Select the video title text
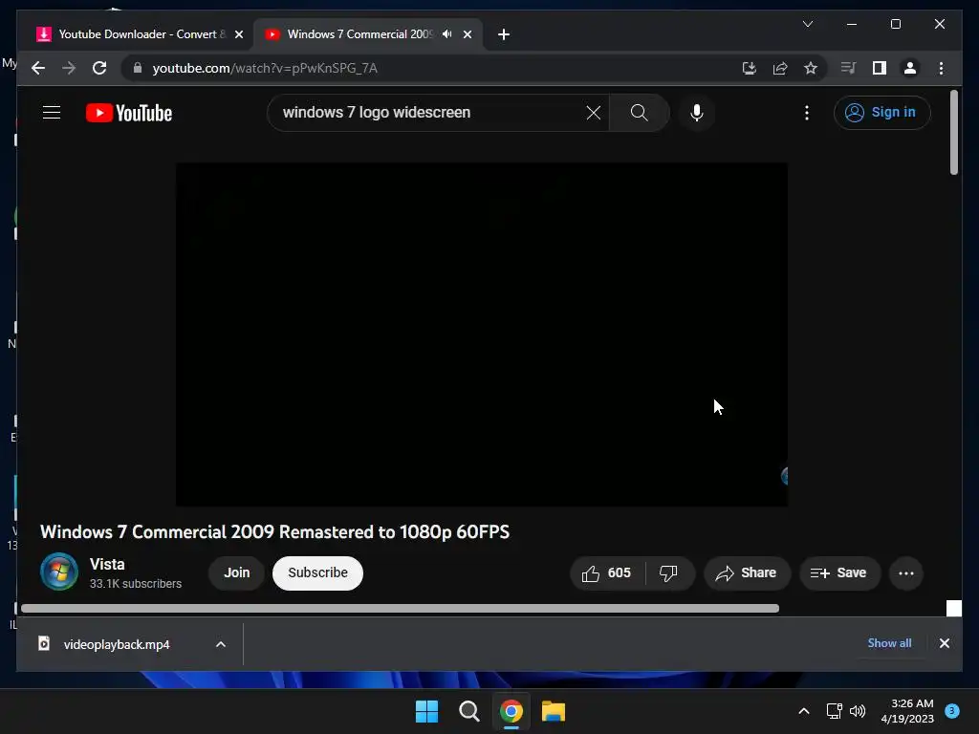 [274, 531]
